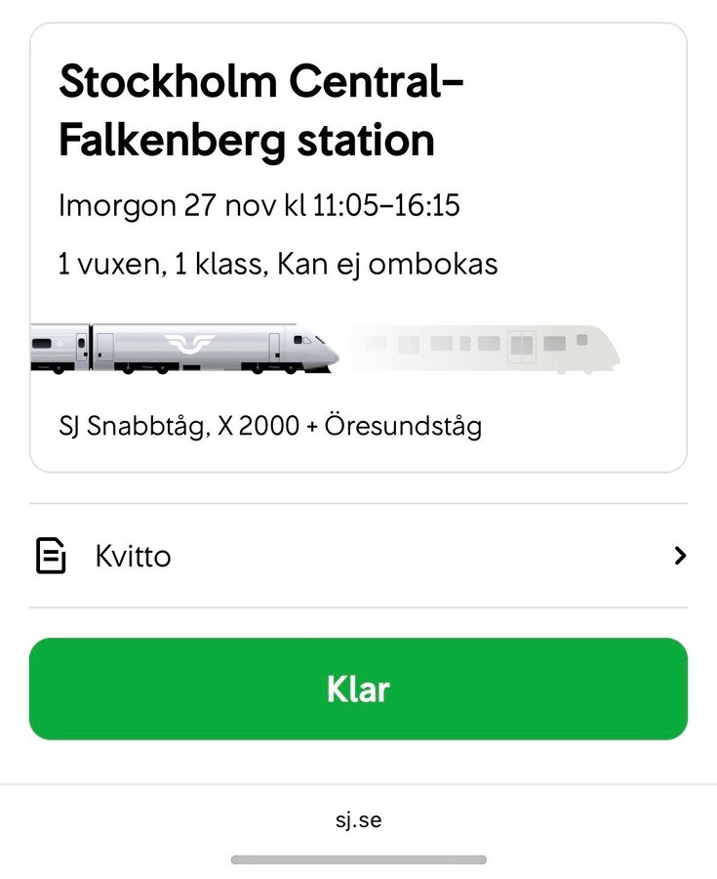Open the sj.se site address

click(358, 819)
